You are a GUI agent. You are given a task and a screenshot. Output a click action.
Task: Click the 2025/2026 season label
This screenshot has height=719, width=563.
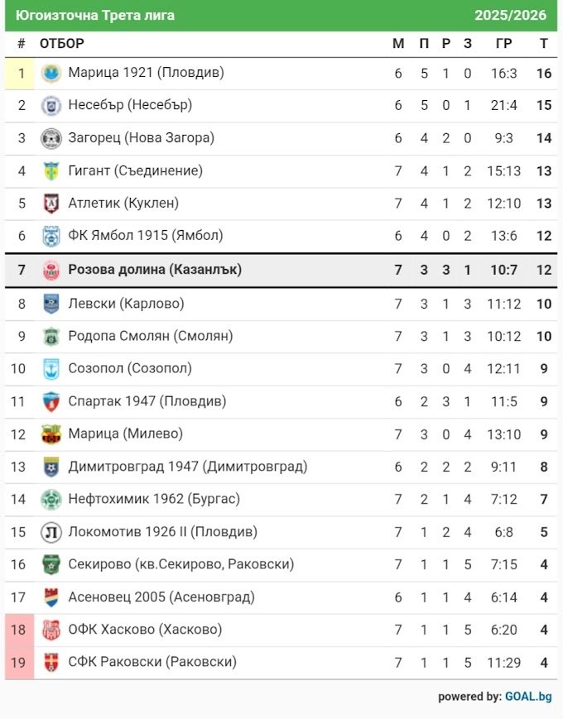510,16
